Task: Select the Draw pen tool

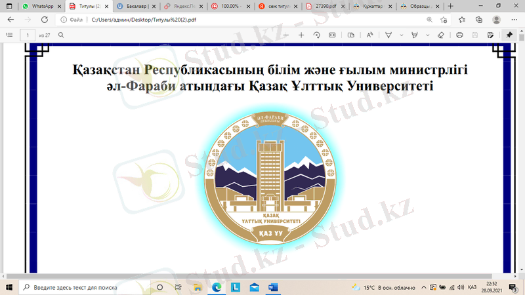Action: point(388,35)
